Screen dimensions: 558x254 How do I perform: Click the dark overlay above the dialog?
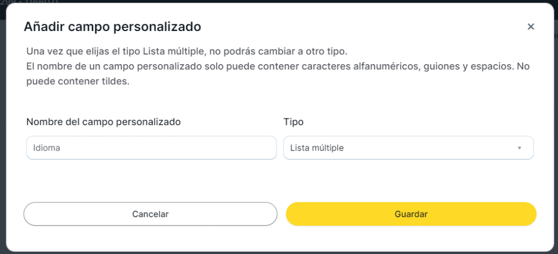pos(272,1)
